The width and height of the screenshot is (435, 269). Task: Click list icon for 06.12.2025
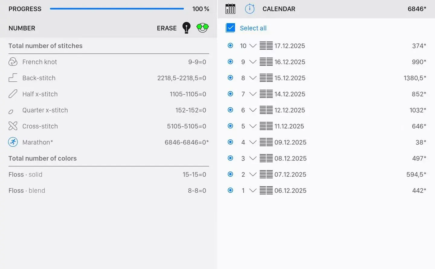coord(266,190)
